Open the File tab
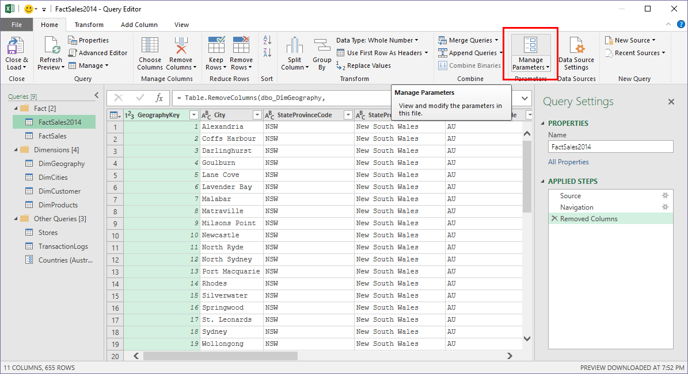Screen dimensions: 688x374 point(17,25)
